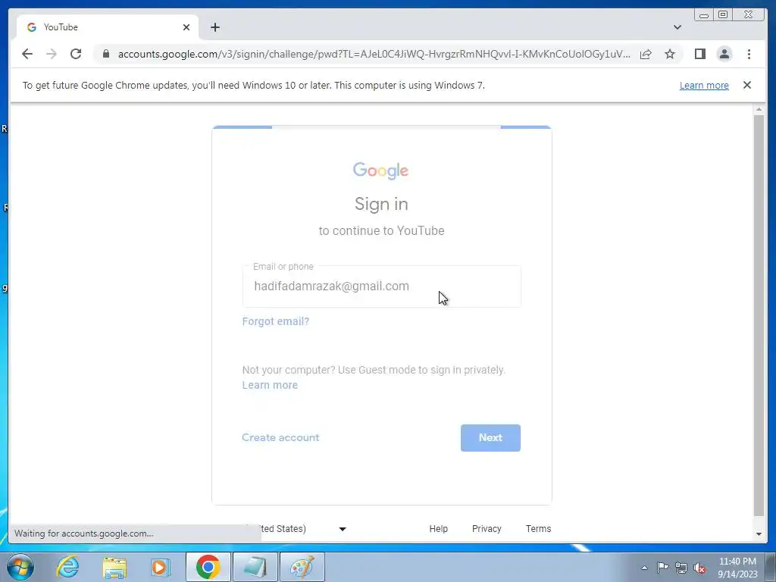Reload the current page
This screenshot has height=582, width=776.
tap(76, 54)
